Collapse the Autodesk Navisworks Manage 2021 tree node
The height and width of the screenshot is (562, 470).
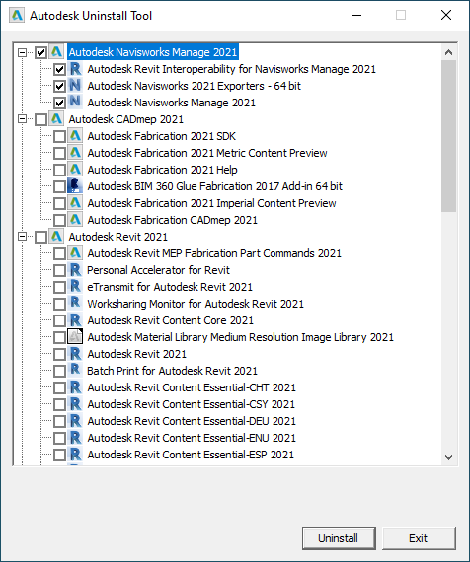[23, 52]
